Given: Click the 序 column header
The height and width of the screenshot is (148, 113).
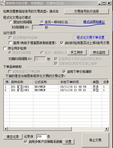Looking at the screenshot, I should (7, 82).
